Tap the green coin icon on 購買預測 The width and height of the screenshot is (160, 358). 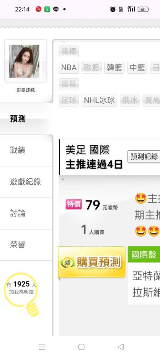[68, 262]
